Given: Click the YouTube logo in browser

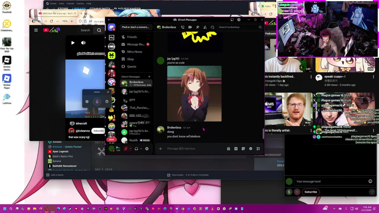Looking at the screenshot, I should [52, 30].
